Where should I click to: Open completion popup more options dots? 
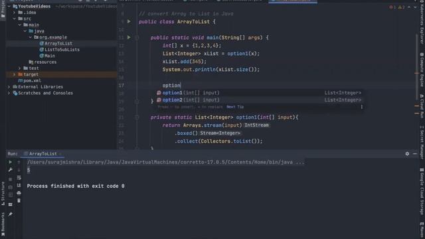(x=361, y=107)
